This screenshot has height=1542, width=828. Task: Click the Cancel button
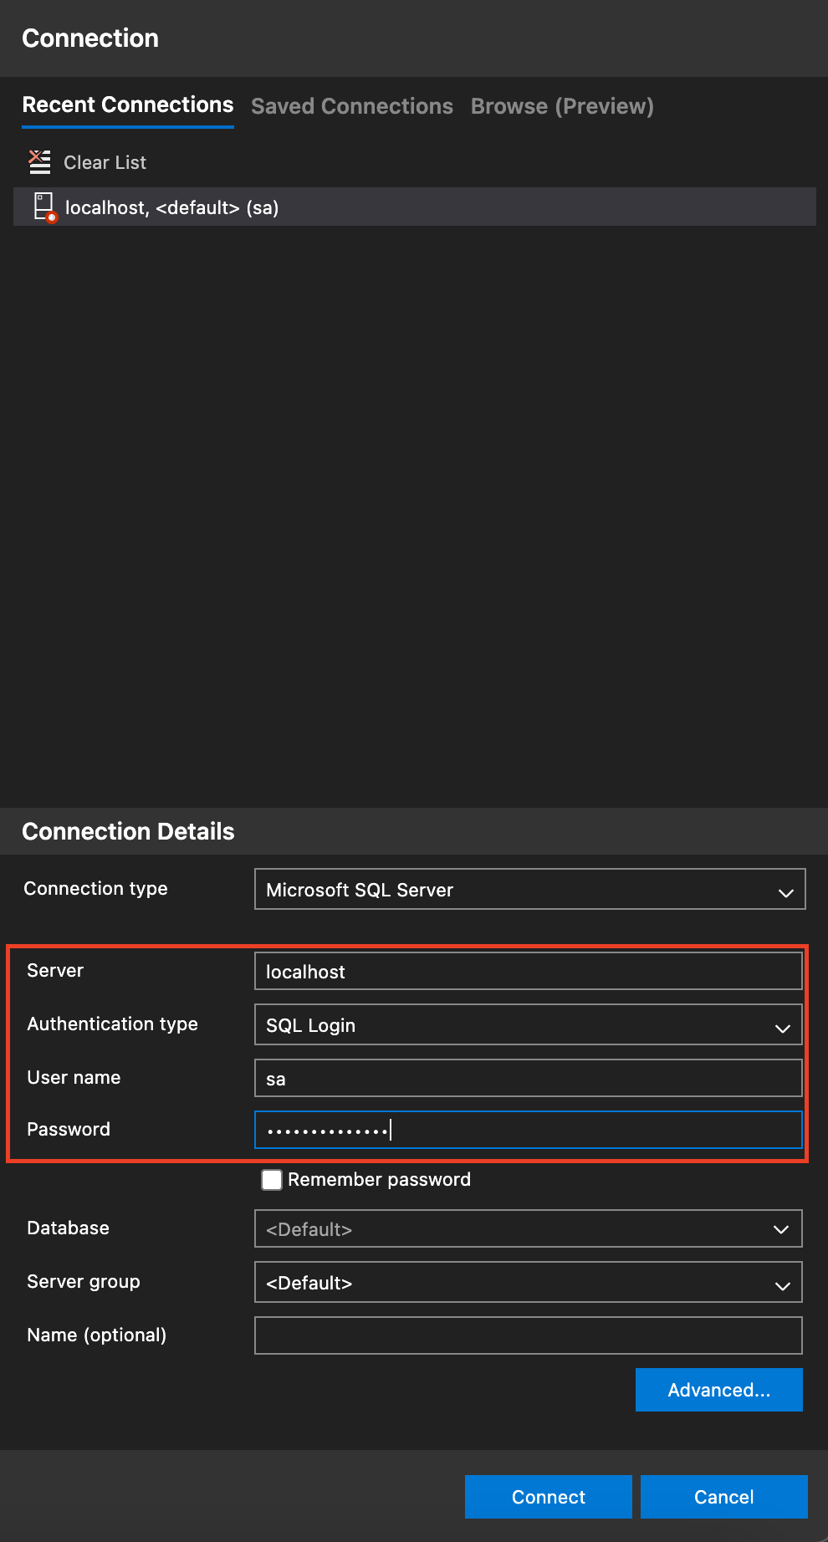(723, 1497)
